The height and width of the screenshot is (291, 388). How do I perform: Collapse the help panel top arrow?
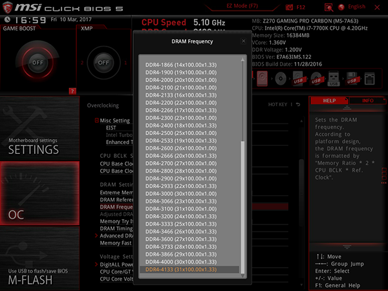(x=347, y=107)
